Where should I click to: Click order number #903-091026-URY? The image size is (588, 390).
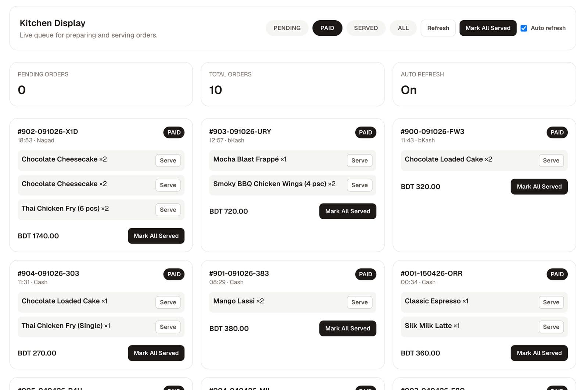(x=240, y=132)
